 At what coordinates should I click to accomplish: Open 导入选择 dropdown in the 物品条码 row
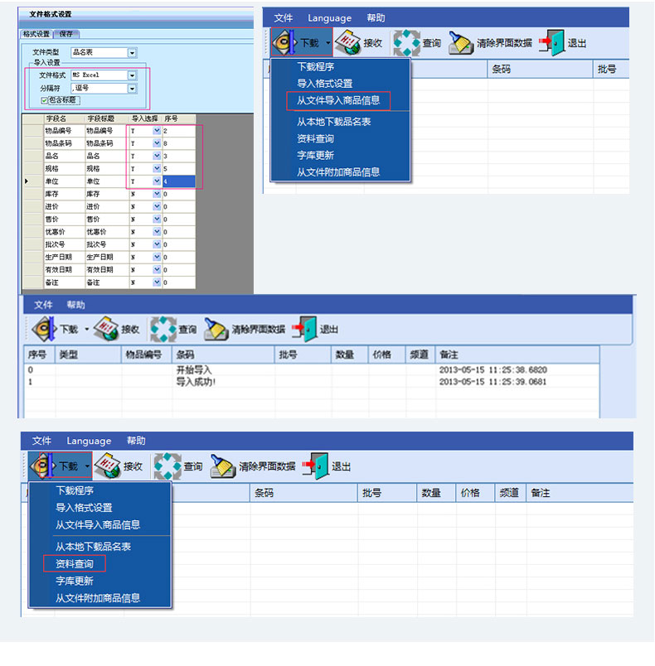pos(157,143)
